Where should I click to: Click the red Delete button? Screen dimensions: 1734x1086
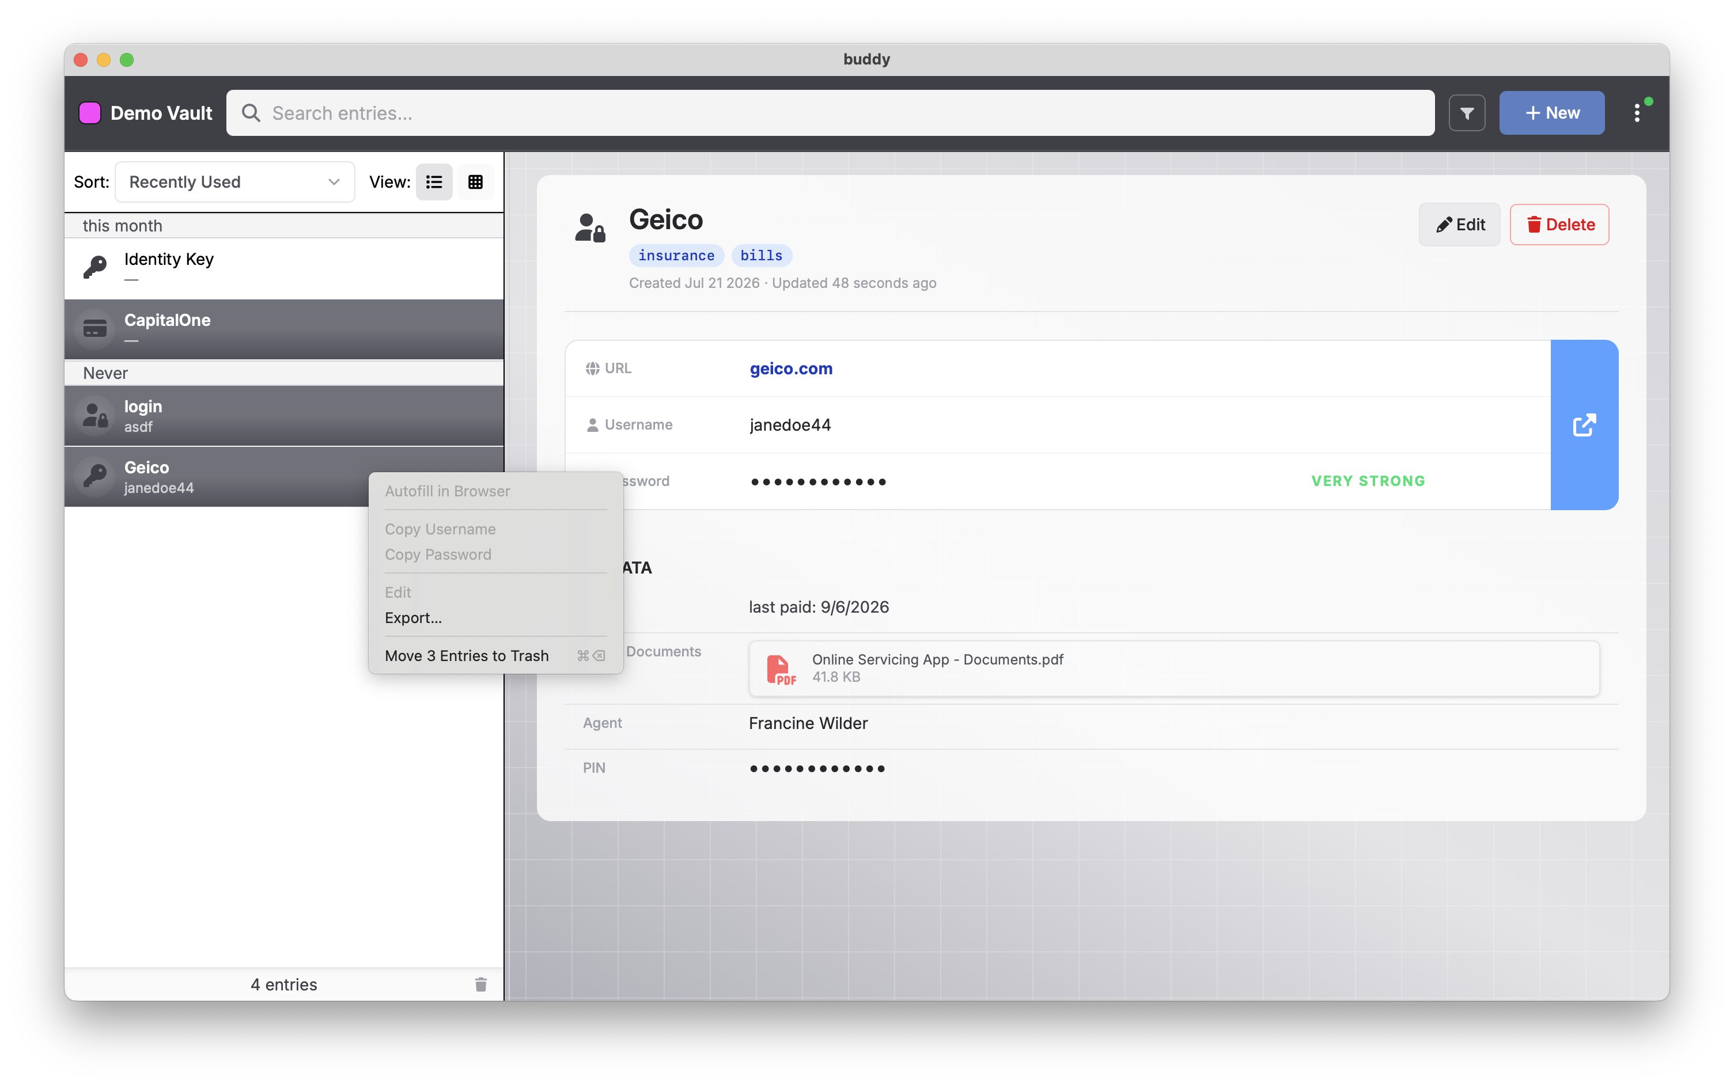1559,225
